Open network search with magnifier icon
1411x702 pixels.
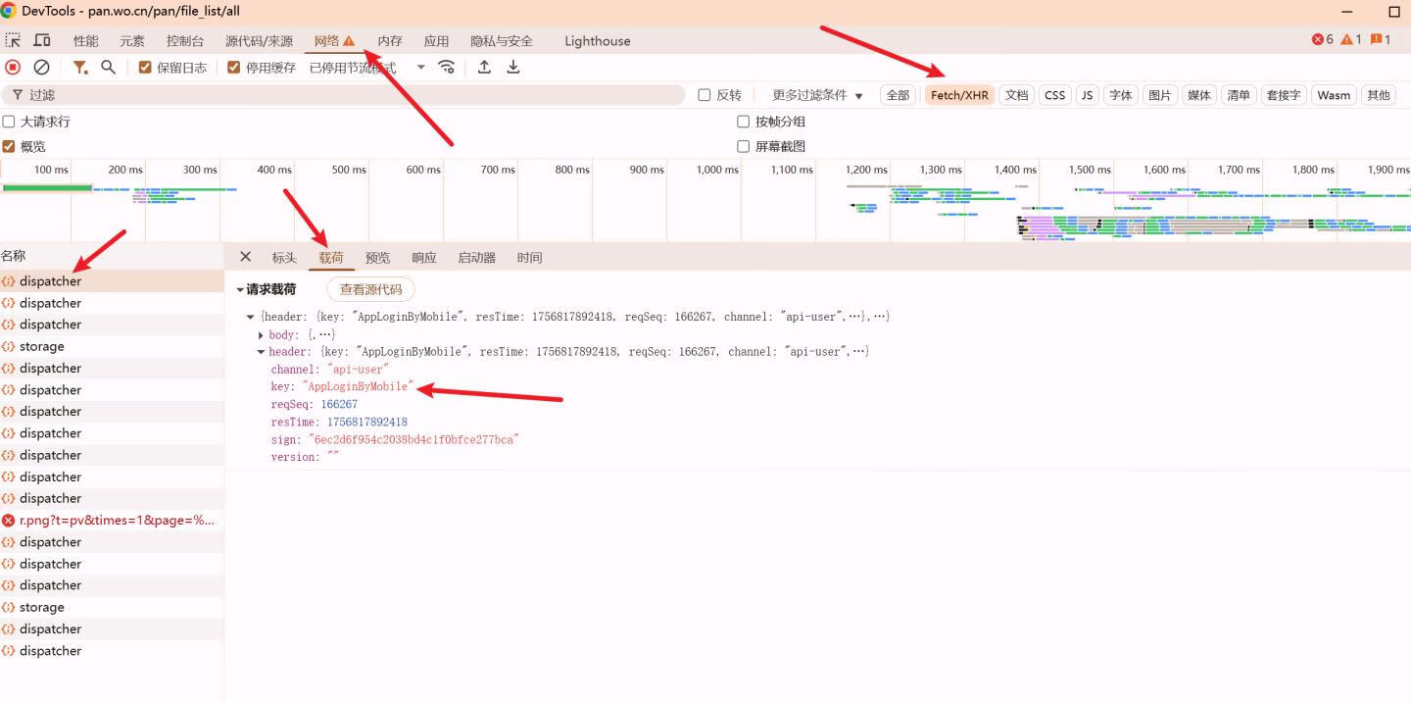click(x=109, y=68)
